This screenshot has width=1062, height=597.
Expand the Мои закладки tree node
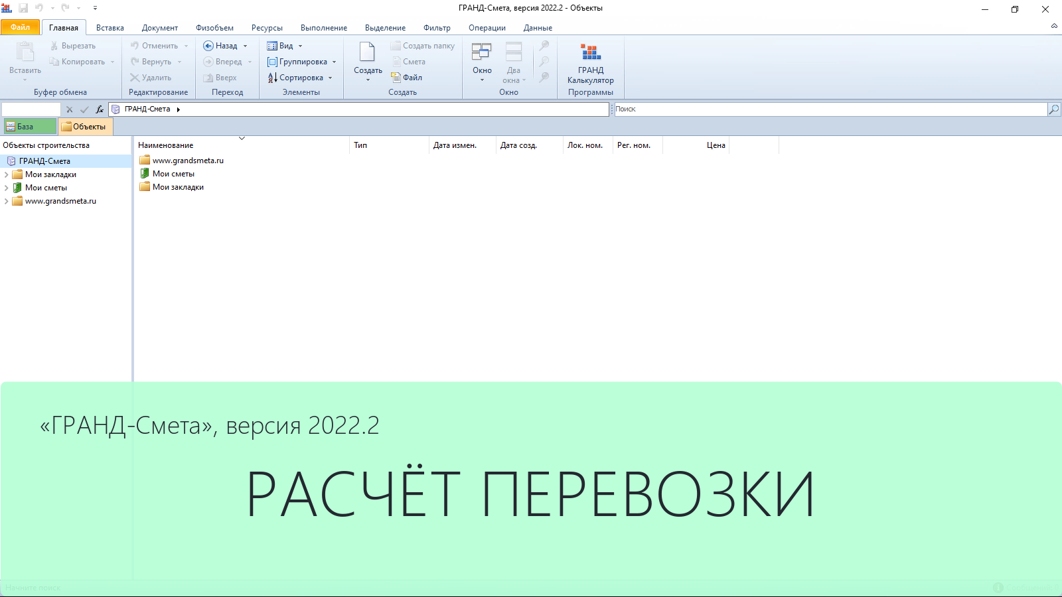(x=7, y=174)
